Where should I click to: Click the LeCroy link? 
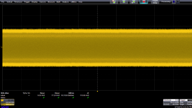point(5,107)
